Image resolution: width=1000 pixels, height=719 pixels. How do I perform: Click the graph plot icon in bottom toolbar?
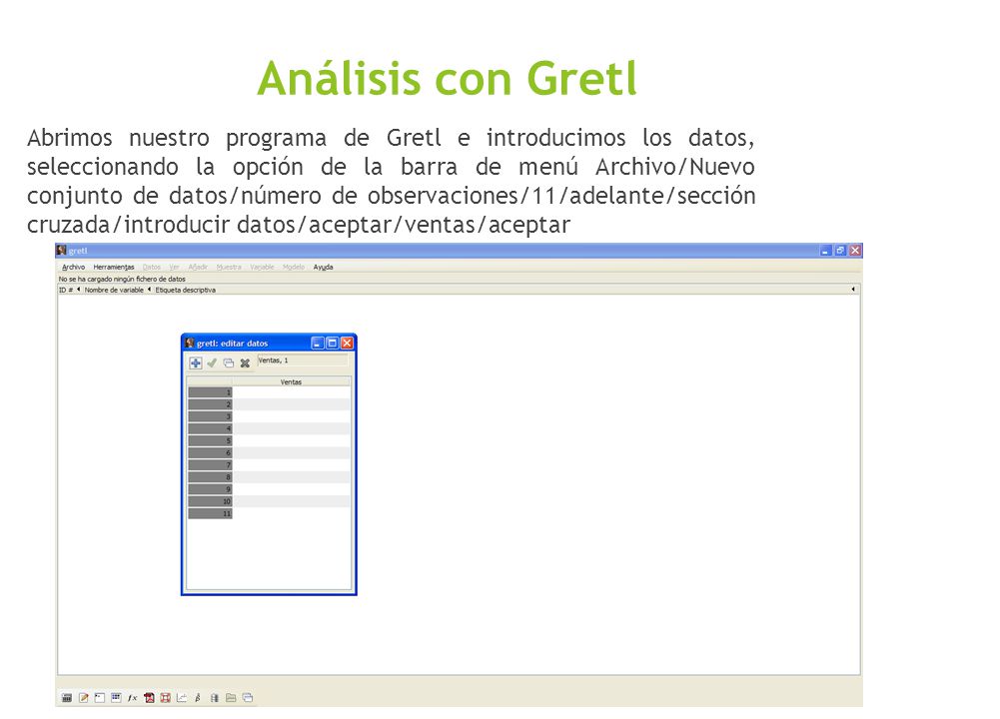coord(182,698)
